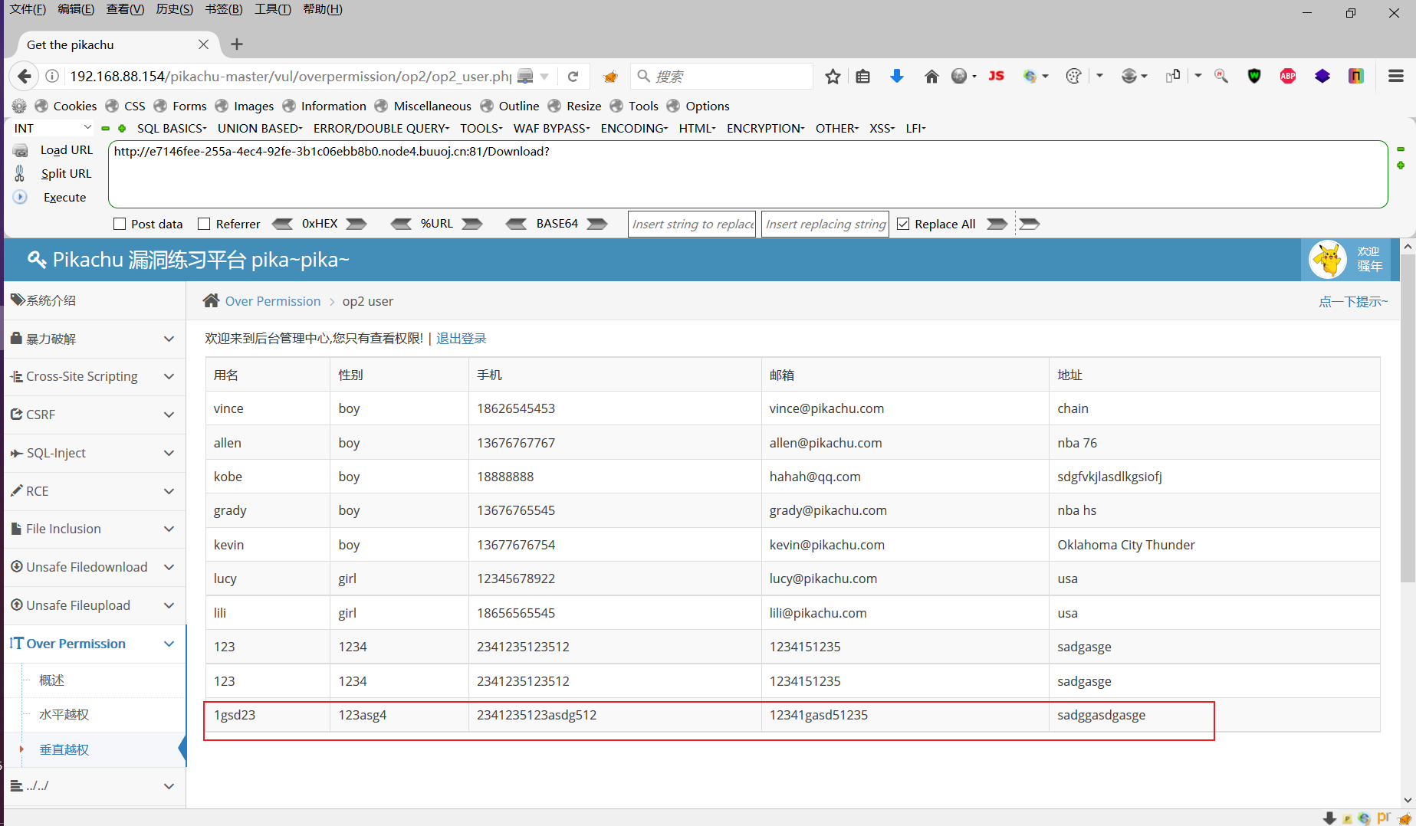
Task: Open a new browser tab
Action: tap(237, 44)
